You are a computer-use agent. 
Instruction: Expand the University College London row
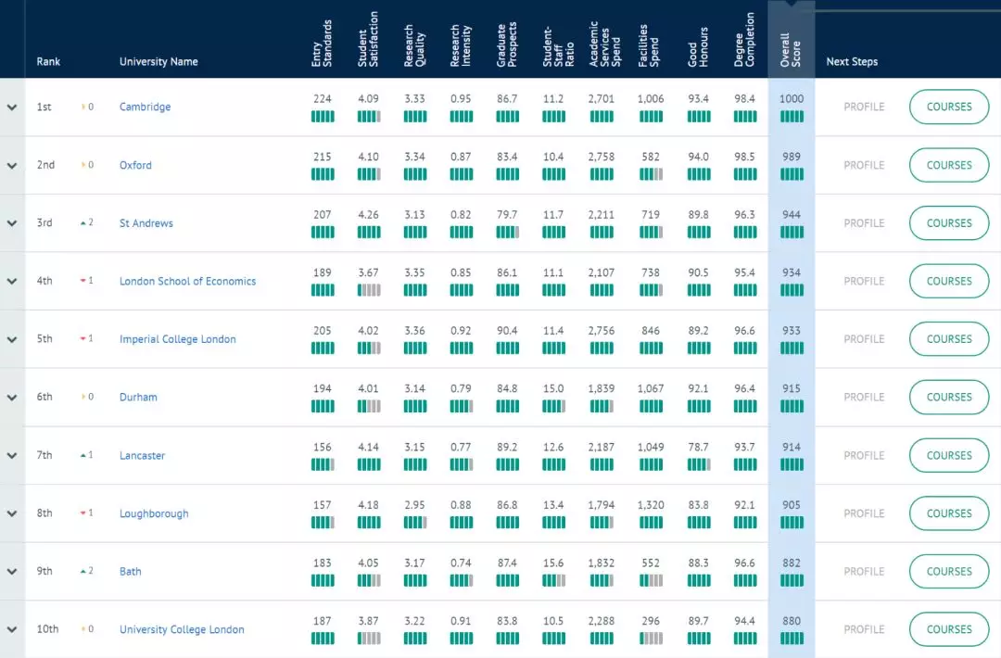coord(12,630)
